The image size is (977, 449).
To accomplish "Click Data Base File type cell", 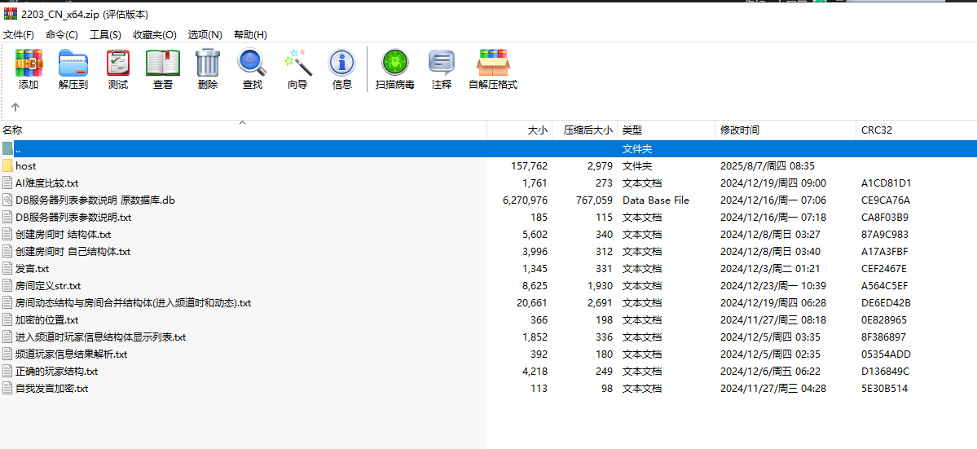I will click(x=655, y=200).
